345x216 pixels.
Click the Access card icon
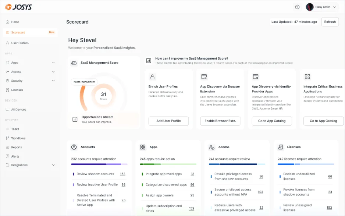pyautogui.click(x=211, y=147)
